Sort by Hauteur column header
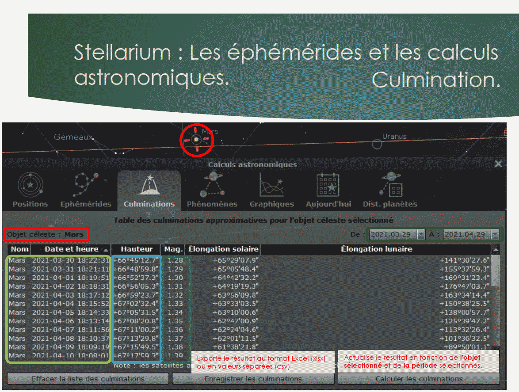 136,249
